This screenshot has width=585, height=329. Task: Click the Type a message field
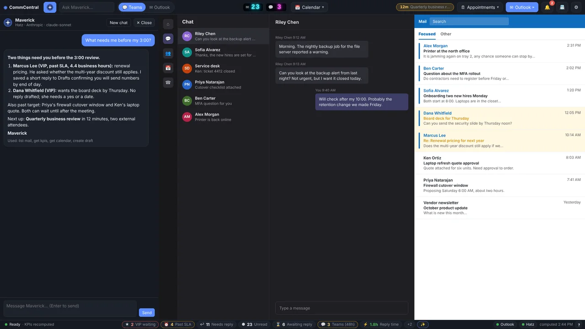342,308
